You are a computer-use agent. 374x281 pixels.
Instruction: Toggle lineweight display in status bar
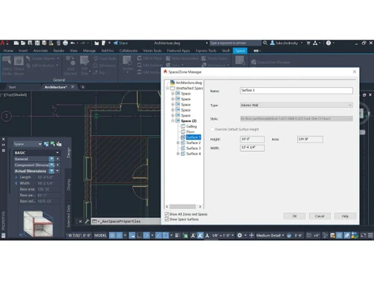(x=177, y=235)
